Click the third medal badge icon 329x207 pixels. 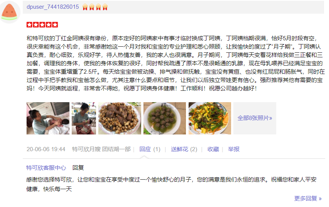[98, 7]
